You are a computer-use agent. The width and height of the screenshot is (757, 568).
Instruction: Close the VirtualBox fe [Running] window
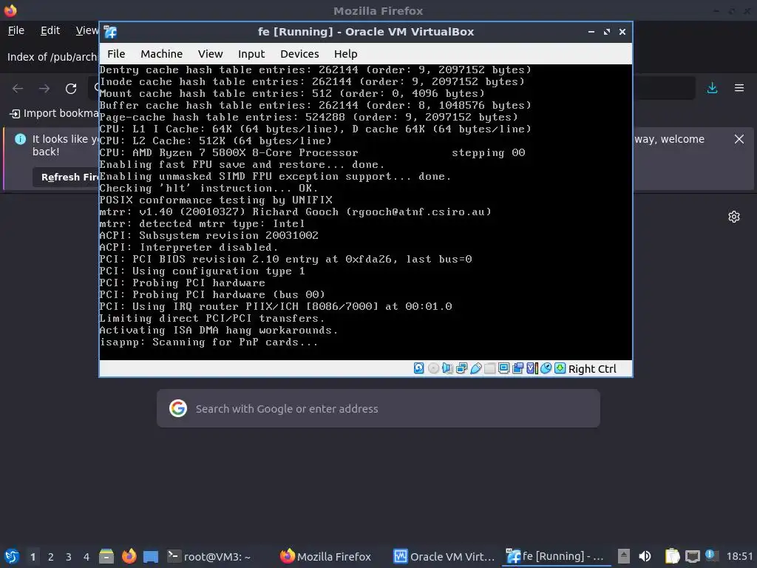click(x=622, y=32)
